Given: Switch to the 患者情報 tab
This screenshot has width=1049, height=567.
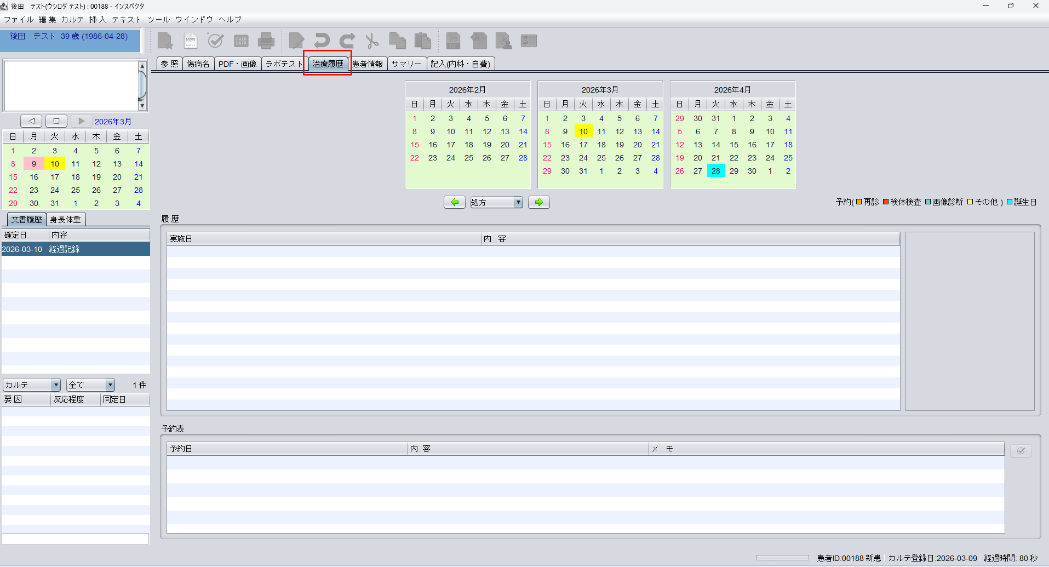Looking at the screenshot, I should [368, 64].
